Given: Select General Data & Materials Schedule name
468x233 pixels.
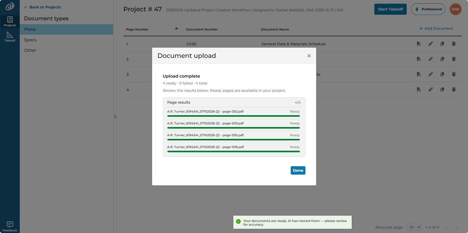Looking at the screenshot, I should 293,44.
